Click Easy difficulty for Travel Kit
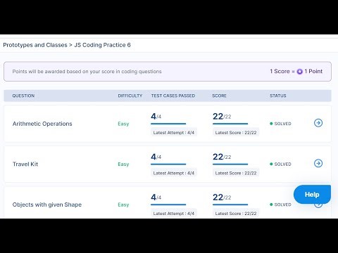Image resolution: width=338 pixels, height=253 pixels. [x=123, y=164]
